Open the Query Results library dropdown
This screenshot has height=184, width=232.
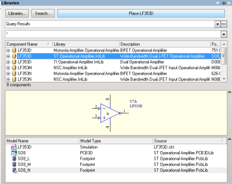pyautogui.click(x=217, y=24)
